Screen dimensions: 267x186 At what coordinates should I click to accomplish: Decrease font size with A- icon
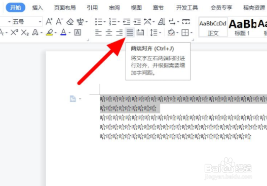[x=59, y=22]
